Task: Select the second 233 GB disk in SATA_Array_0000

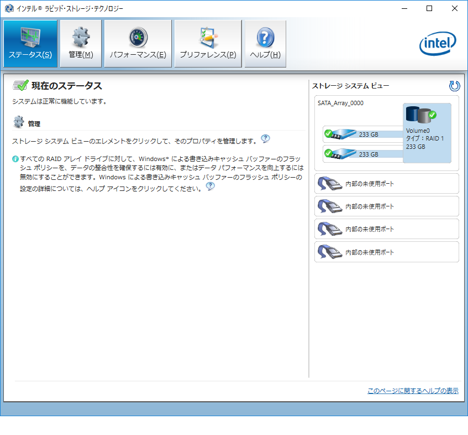Action: (363, 154)
